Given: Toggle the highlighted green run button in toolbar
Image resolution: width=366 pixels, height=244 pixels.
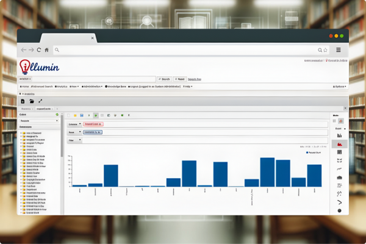Looking at the screenshot, I should 95,115.
